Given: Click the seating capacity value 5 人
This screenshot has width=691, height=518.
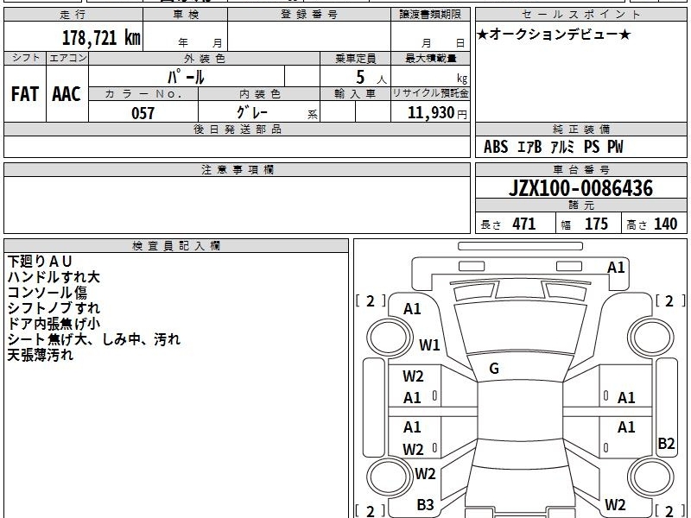Looking at the screenshot, I should tap(371, 78).
